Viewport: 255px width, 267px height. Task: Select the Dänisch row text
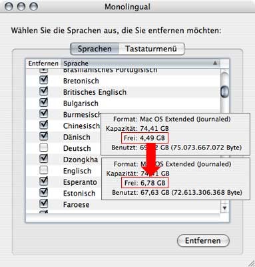[77, 137]
